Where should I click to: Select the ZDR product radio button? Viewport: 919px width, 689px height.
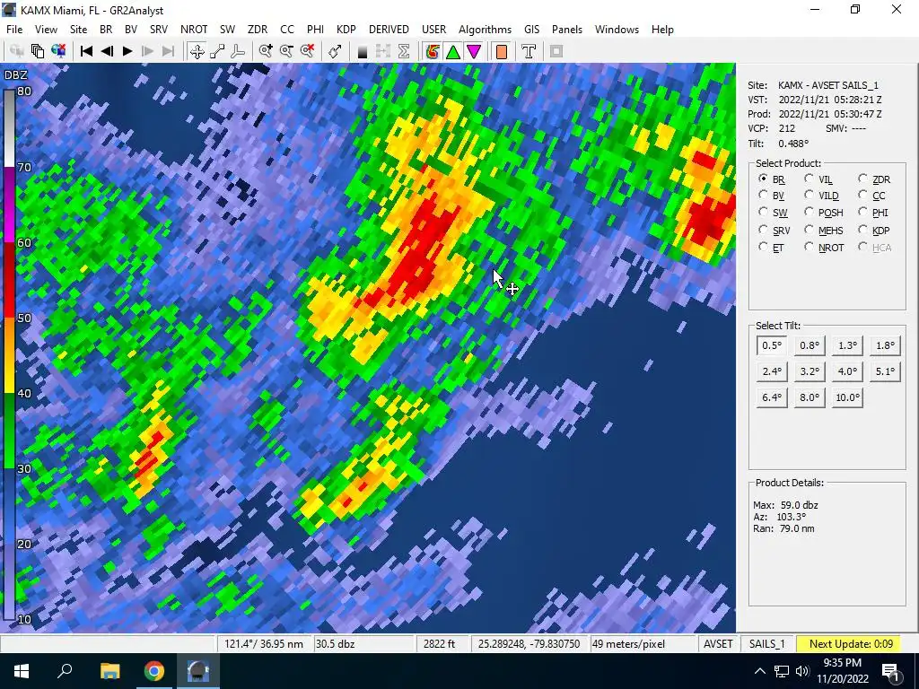862,179
